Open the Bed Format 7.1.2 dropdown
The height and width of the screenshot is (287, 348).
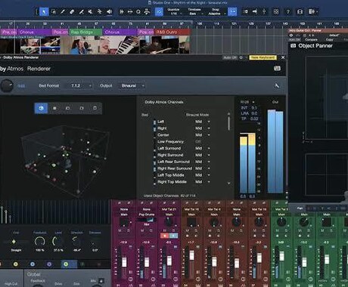point(79,85)
